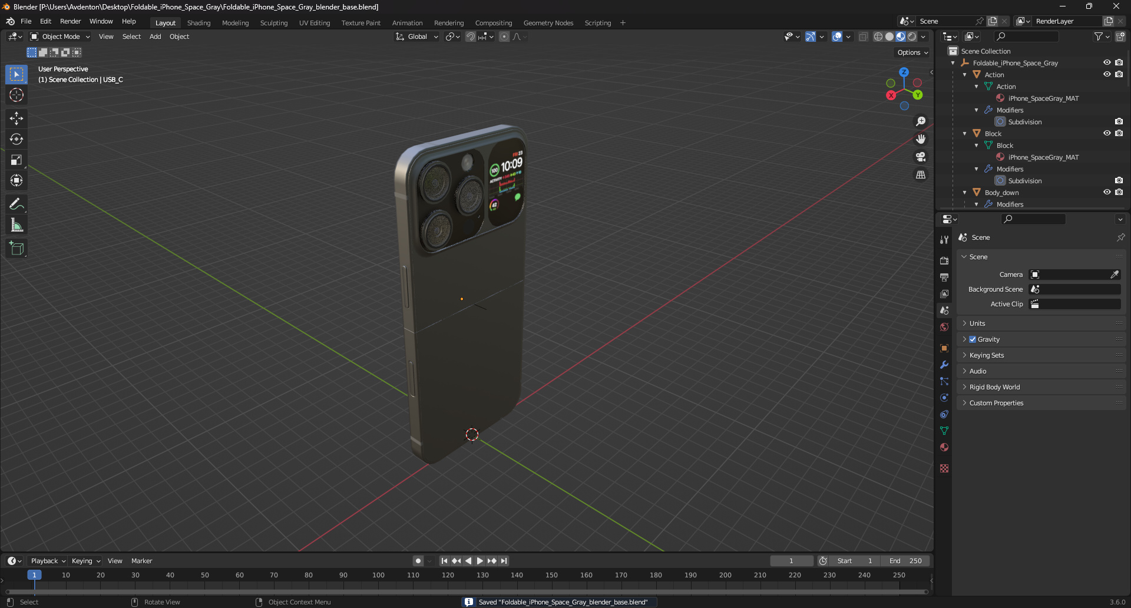Hide the Action object with eye icon

[1107, 74]
